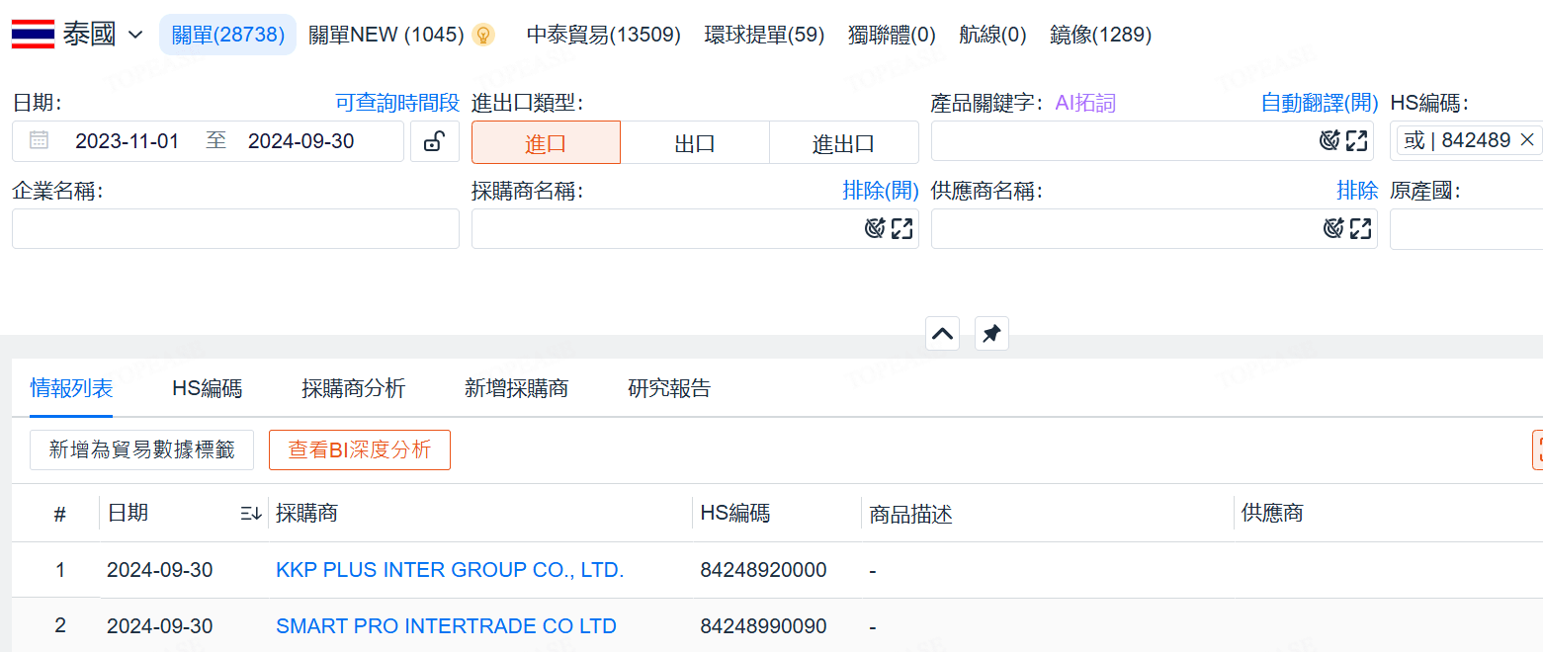Expand the 供應商名稱 field

pos(1361,229)
